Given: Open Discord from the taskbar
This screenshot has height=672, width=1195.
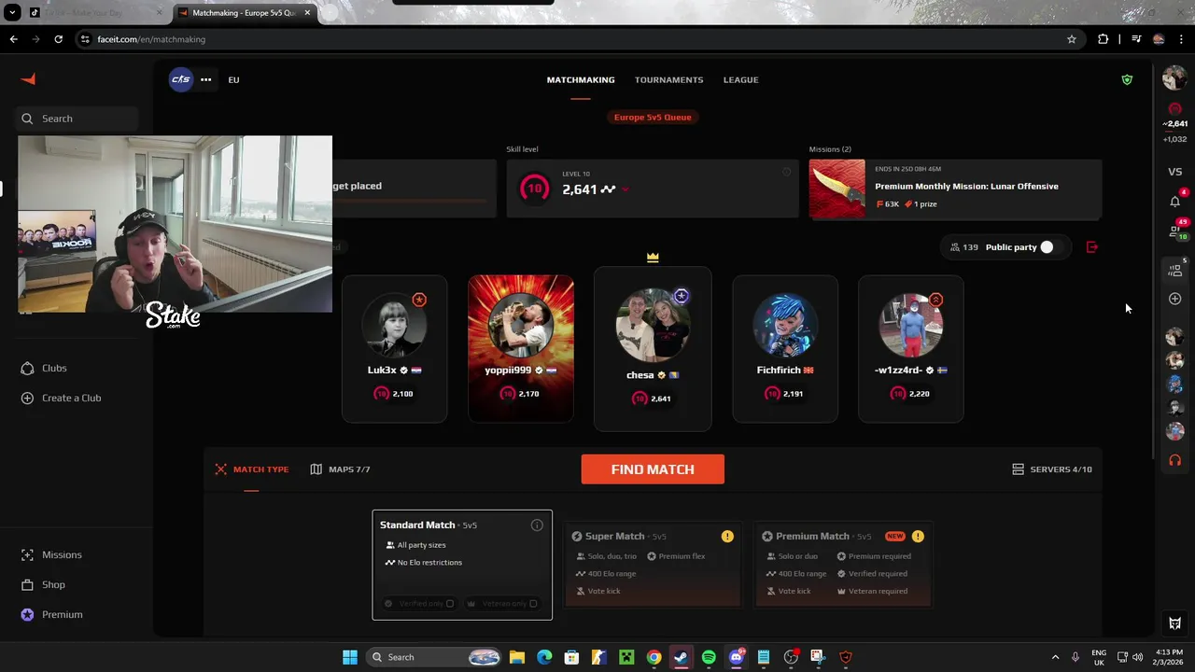Looking at the screenshot, I should [736, 657].
